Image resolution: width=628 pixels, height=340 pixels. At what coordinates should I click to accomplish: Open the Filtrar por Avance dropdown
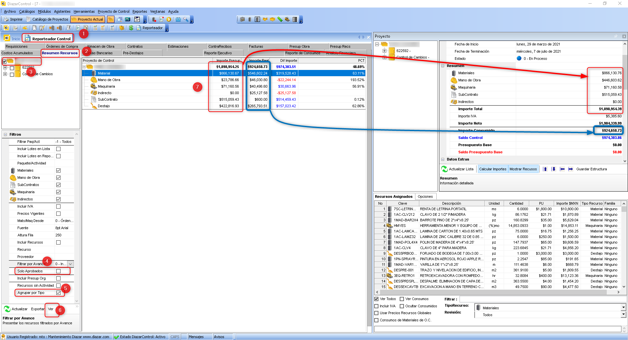point(70,264)
